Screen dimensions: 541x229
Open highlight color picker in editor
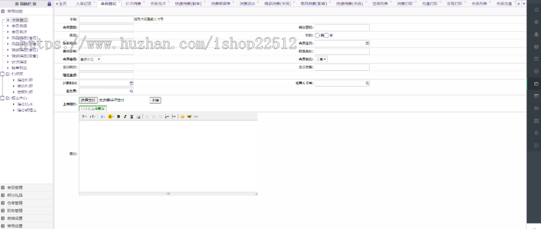111,116
